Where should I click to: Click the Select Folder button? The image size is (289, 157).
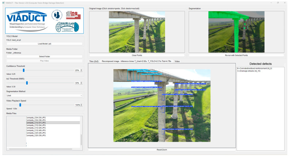45,56
